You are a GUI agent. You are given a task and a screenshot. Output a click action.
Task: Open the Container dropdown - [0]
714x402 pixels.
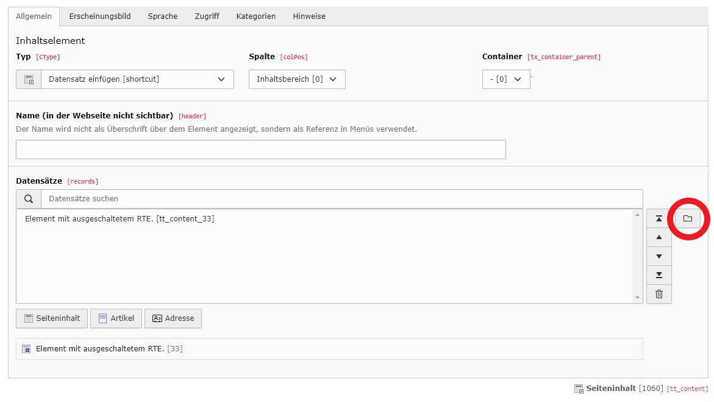tap(506, 79)
